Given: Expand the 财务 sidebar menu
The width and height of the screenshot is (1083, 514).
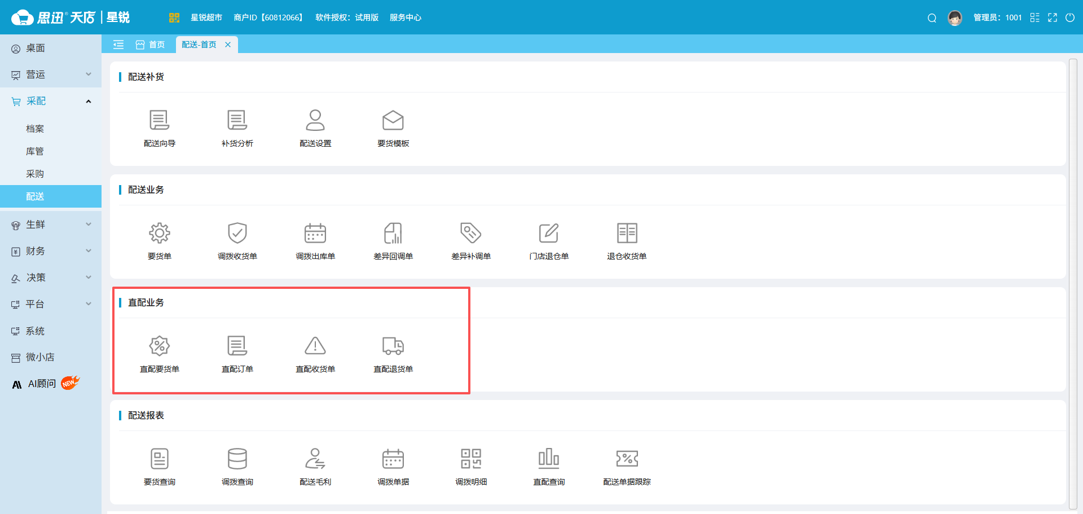Looking at the screenshot, I should coord(51,251).
